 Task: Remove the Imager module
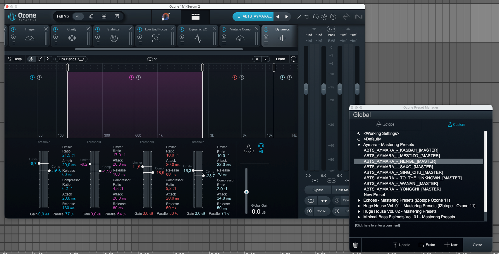pos(46,29)
